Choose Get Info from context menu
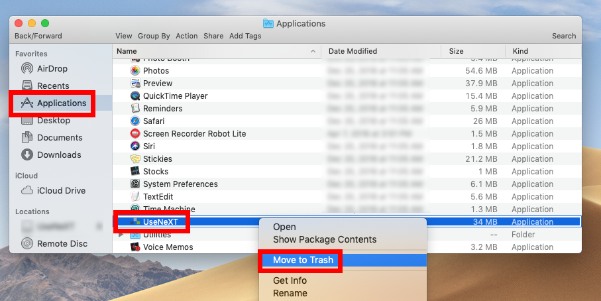This screenshot has width=601, height=301. 290,280
